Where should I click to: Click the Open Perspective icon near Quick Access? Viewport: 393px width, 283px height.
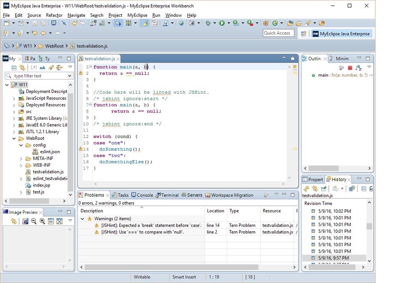click(304, 33)
